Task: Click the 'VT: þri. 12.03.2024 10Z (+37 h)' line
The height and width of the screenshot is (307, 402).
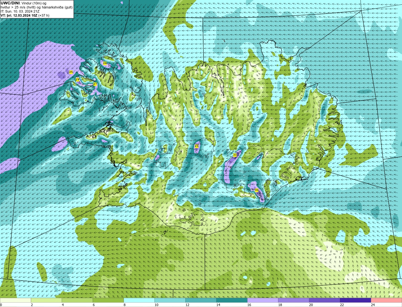Action: pyautogui.click(x=25, y=15)
